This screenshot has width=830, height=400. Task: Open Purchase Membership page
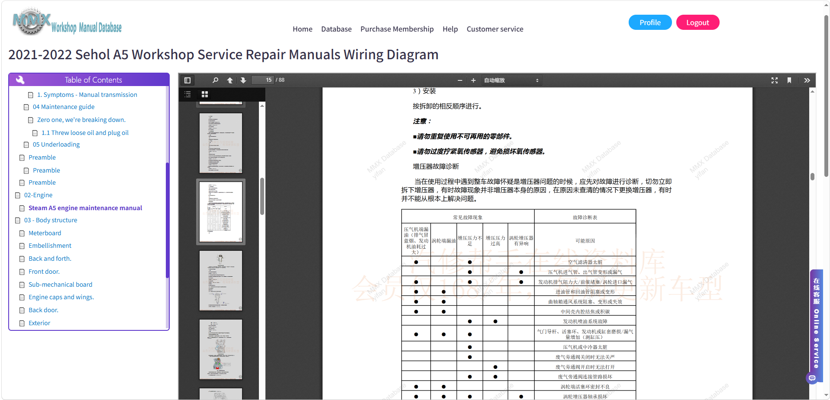click(x=397, y=29)
